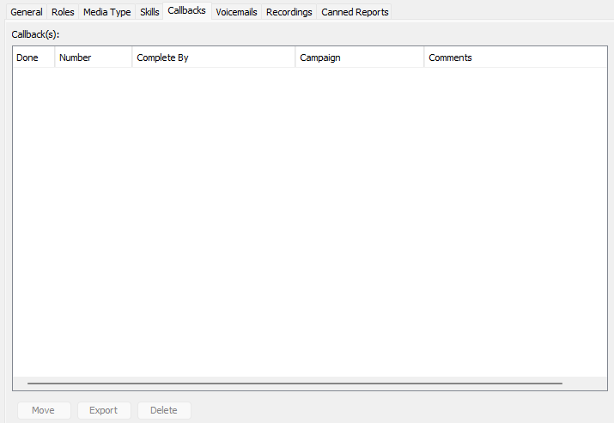Sort by the Comments column header
The width and height of the screenshot is (614, 423).
(x=516, y=57)
